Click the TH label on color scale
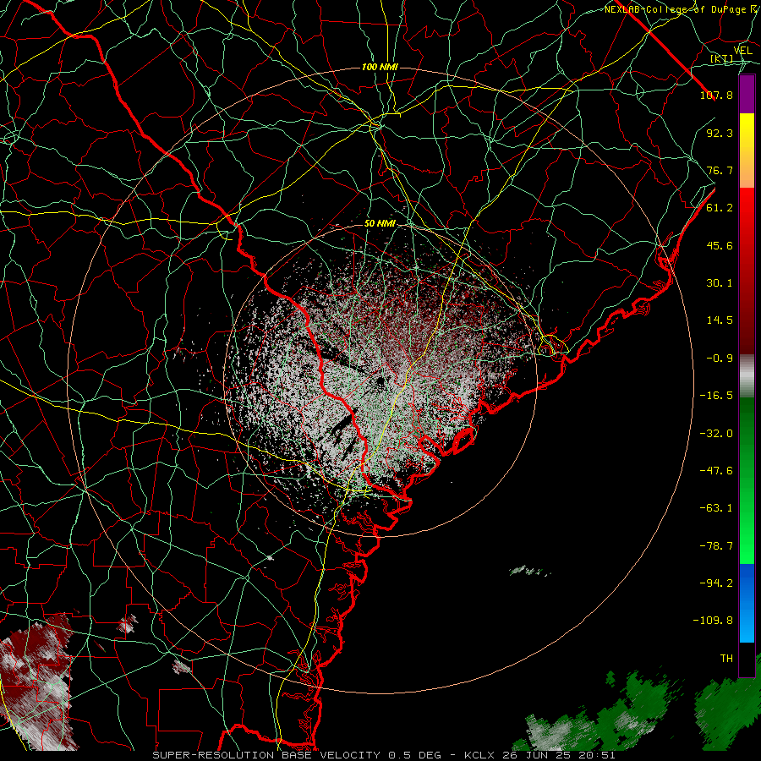The image size is (761, 761). [726, 658]
